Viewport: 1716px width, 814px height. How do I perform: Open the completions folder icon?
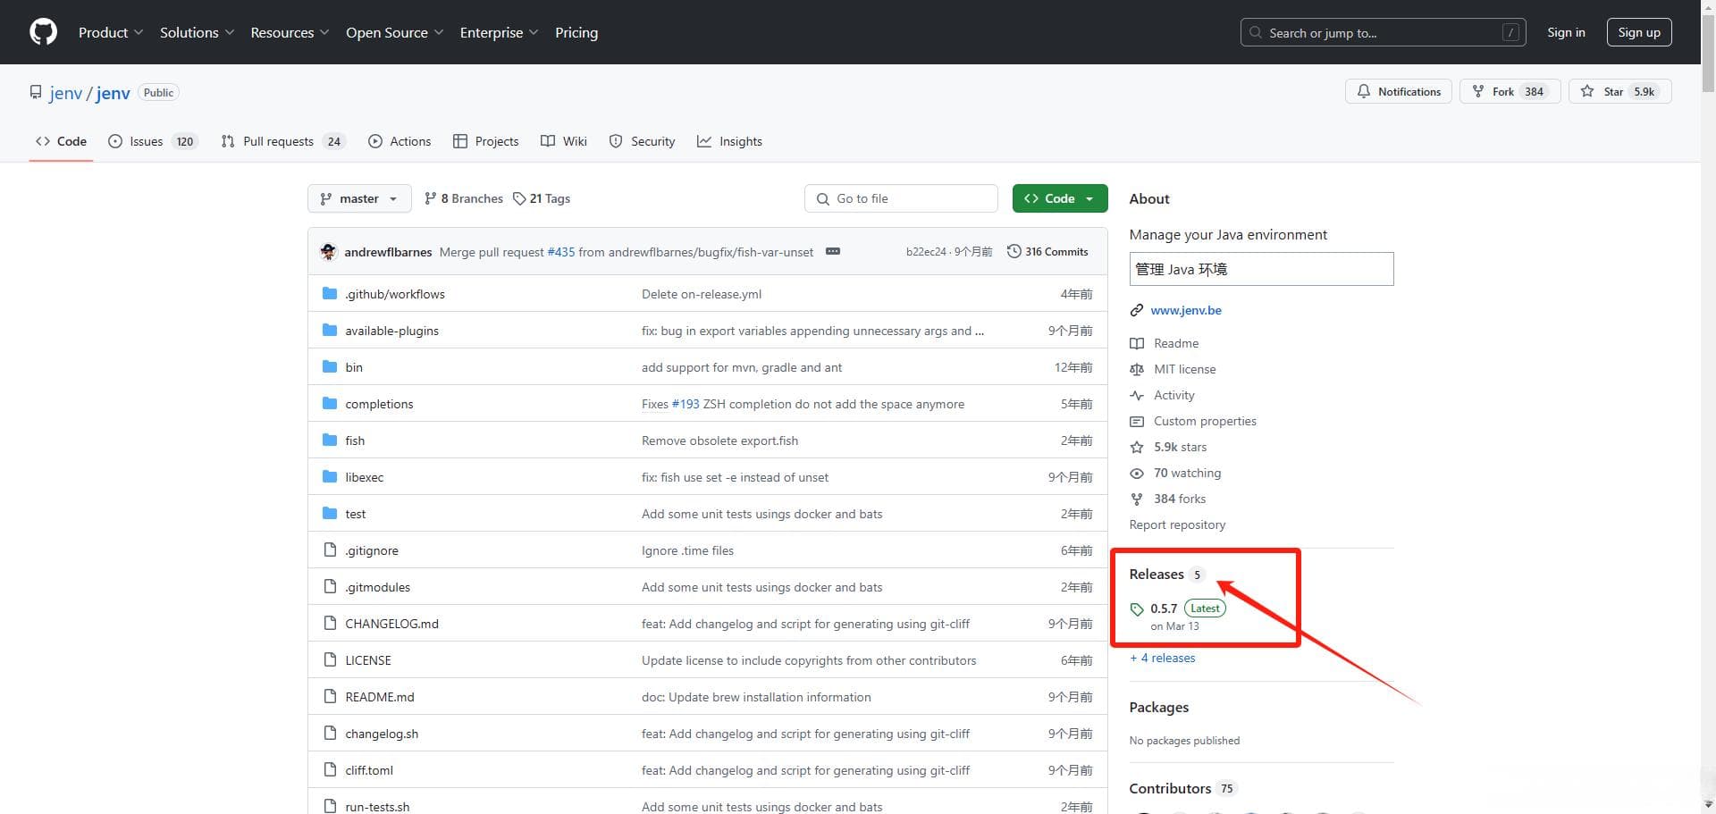click(x=330, y=404)
